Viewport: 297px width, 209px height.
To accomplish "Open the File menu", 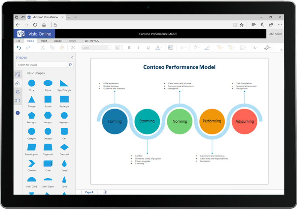I will click(x=18, y=41).
